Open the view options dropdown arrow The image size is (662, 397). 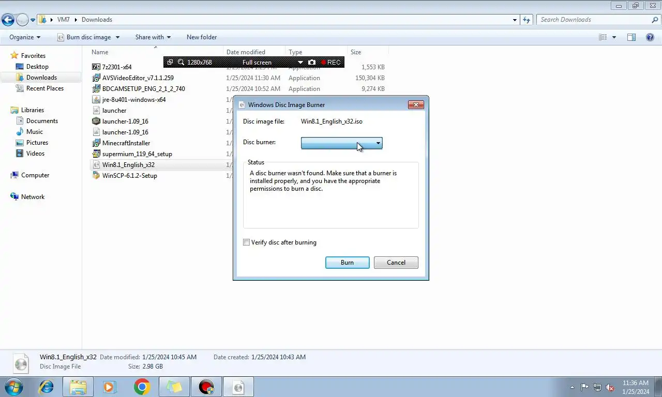click(x=614, y=37)
